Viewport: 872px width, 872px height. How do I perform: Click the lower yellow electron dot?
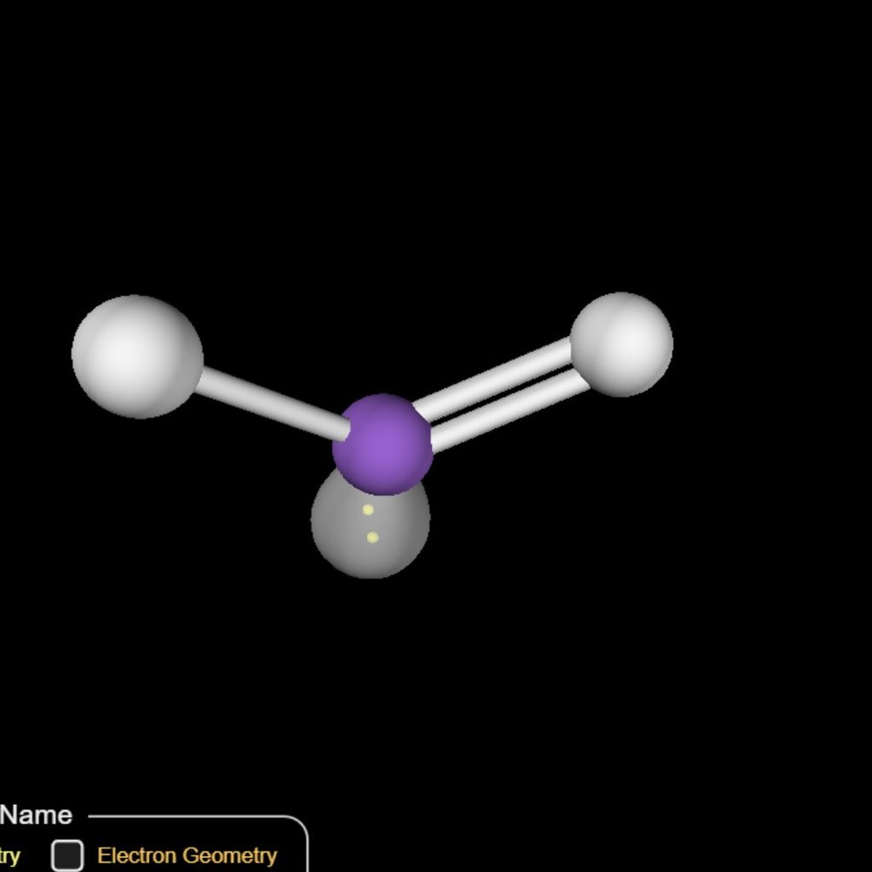click(x=372, y=538)
